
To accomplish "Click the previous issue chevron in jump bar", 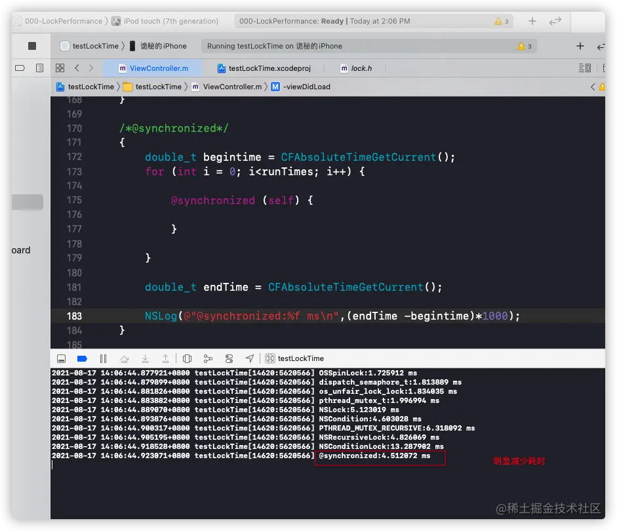I will (x=593, y=87).
